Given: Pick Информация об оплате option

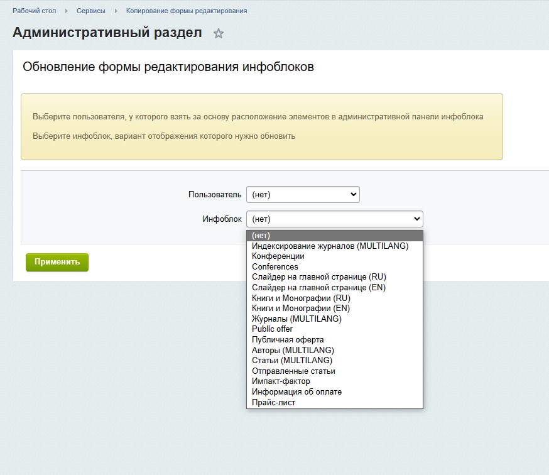Looking at the screenshot, I should [335, 391].
